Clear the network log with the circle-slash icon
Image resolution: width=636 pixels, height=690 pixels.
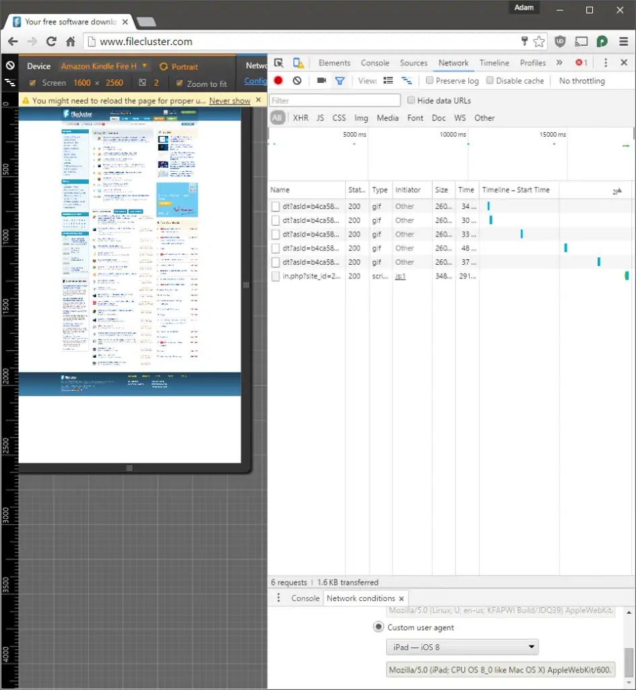[x=297, y=81]
